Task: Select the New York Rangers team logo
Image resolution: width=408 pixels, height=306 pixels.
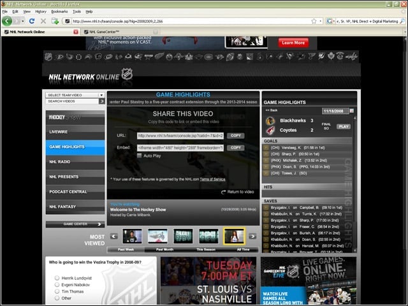Action: tap(250, 57)
